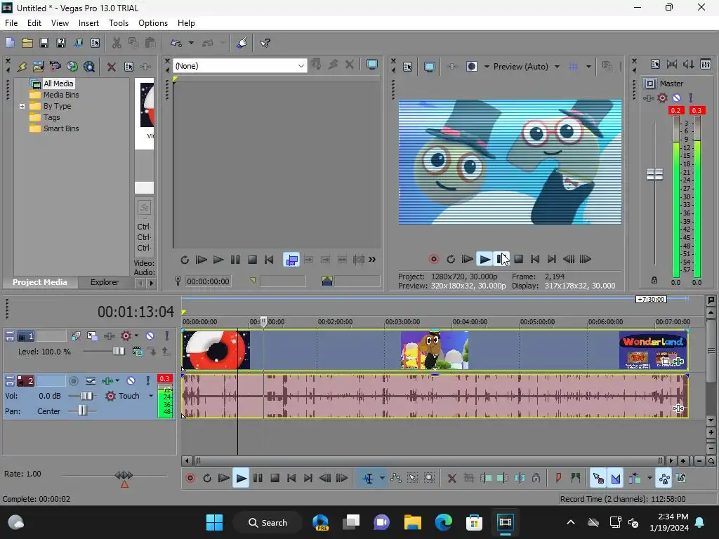Open split screen view dropdown arrow
Image resolution: width=719 pixels, height=539 pixels.
point(487,67)
